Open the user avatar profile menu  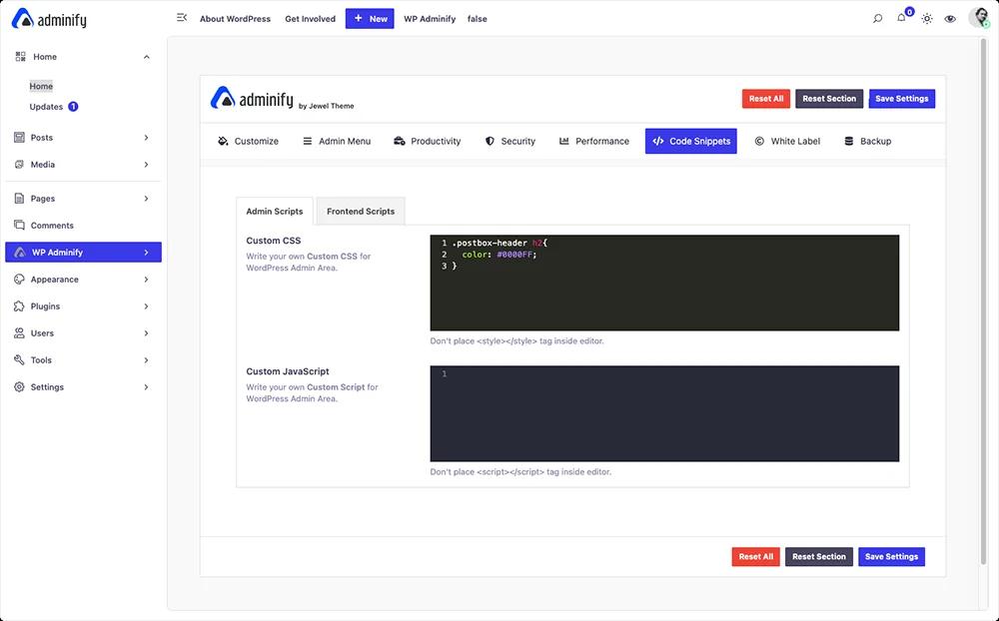coord(979,17)
